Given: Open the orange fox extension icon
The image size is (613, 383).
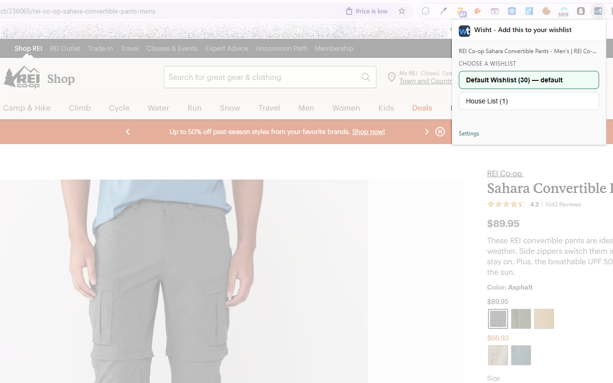Looking at the screenshot, I should (x=477, y=11).
